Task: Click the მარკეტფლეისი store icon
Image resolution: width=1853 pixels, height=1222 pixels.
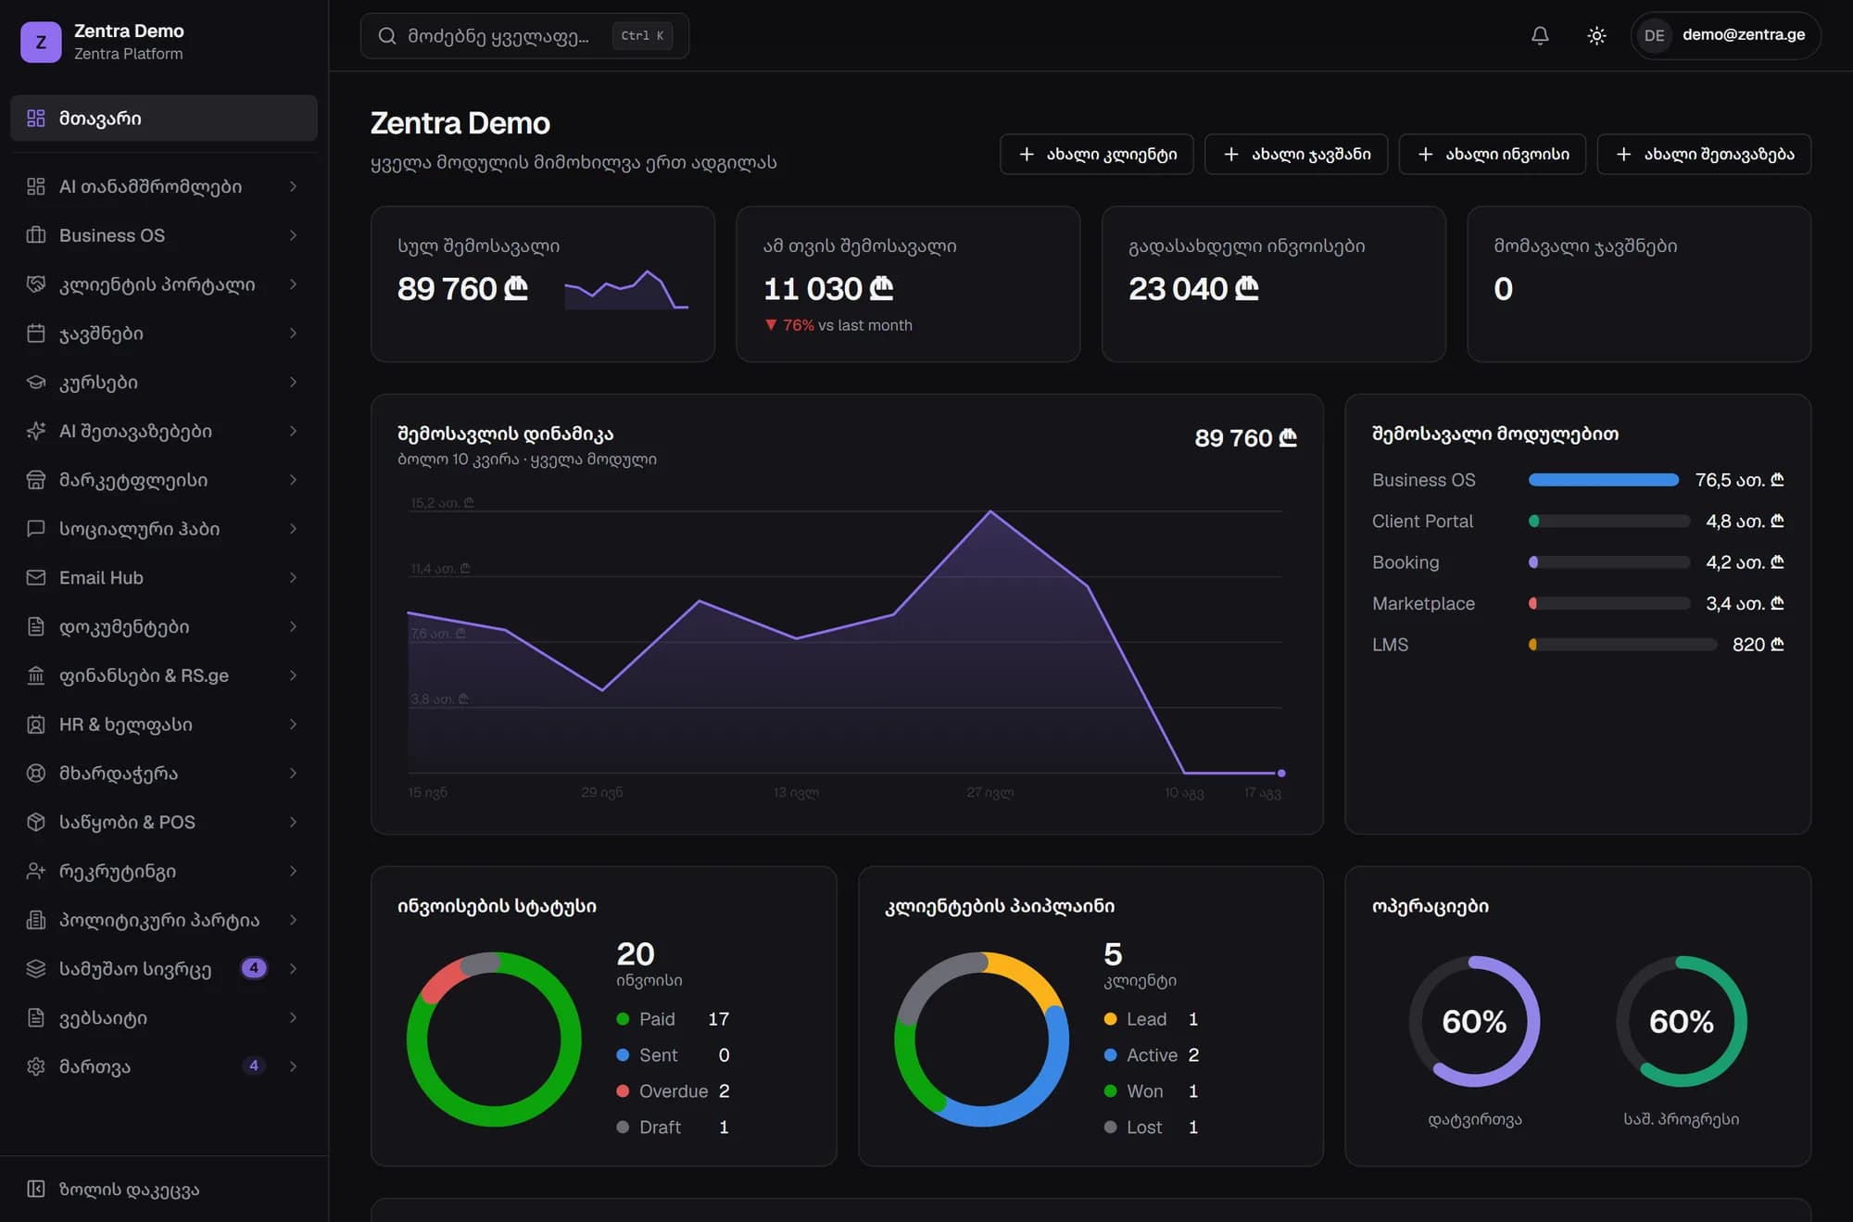Action: (36, 480)
